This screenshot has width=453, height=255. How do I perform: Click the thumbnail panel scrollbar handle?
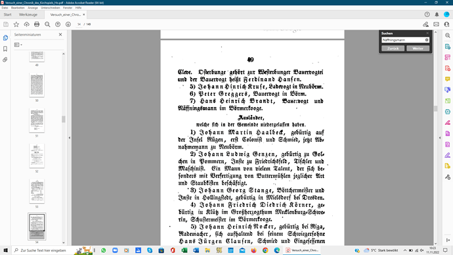pyautogui.click(x=64, y=119)
